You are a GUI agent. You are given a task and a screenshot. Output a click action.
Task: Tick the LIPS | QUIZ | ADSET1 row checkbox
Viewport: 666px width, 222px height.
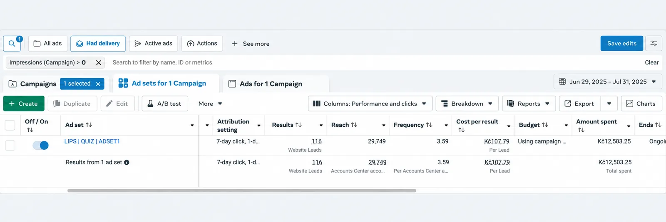point(10,146)
